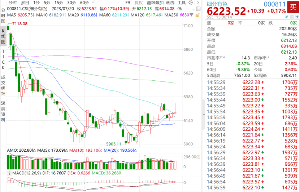
Task: Open 成交明细 vertical side tab
Action: [x=3, y=85]
